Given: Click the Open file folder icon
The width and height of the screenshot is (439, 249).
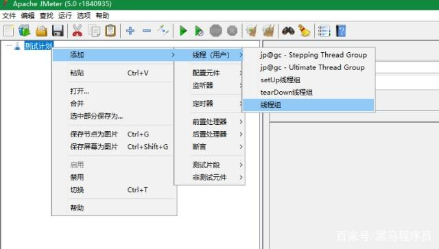Looking at the screenshot, I should pos(41,31).
